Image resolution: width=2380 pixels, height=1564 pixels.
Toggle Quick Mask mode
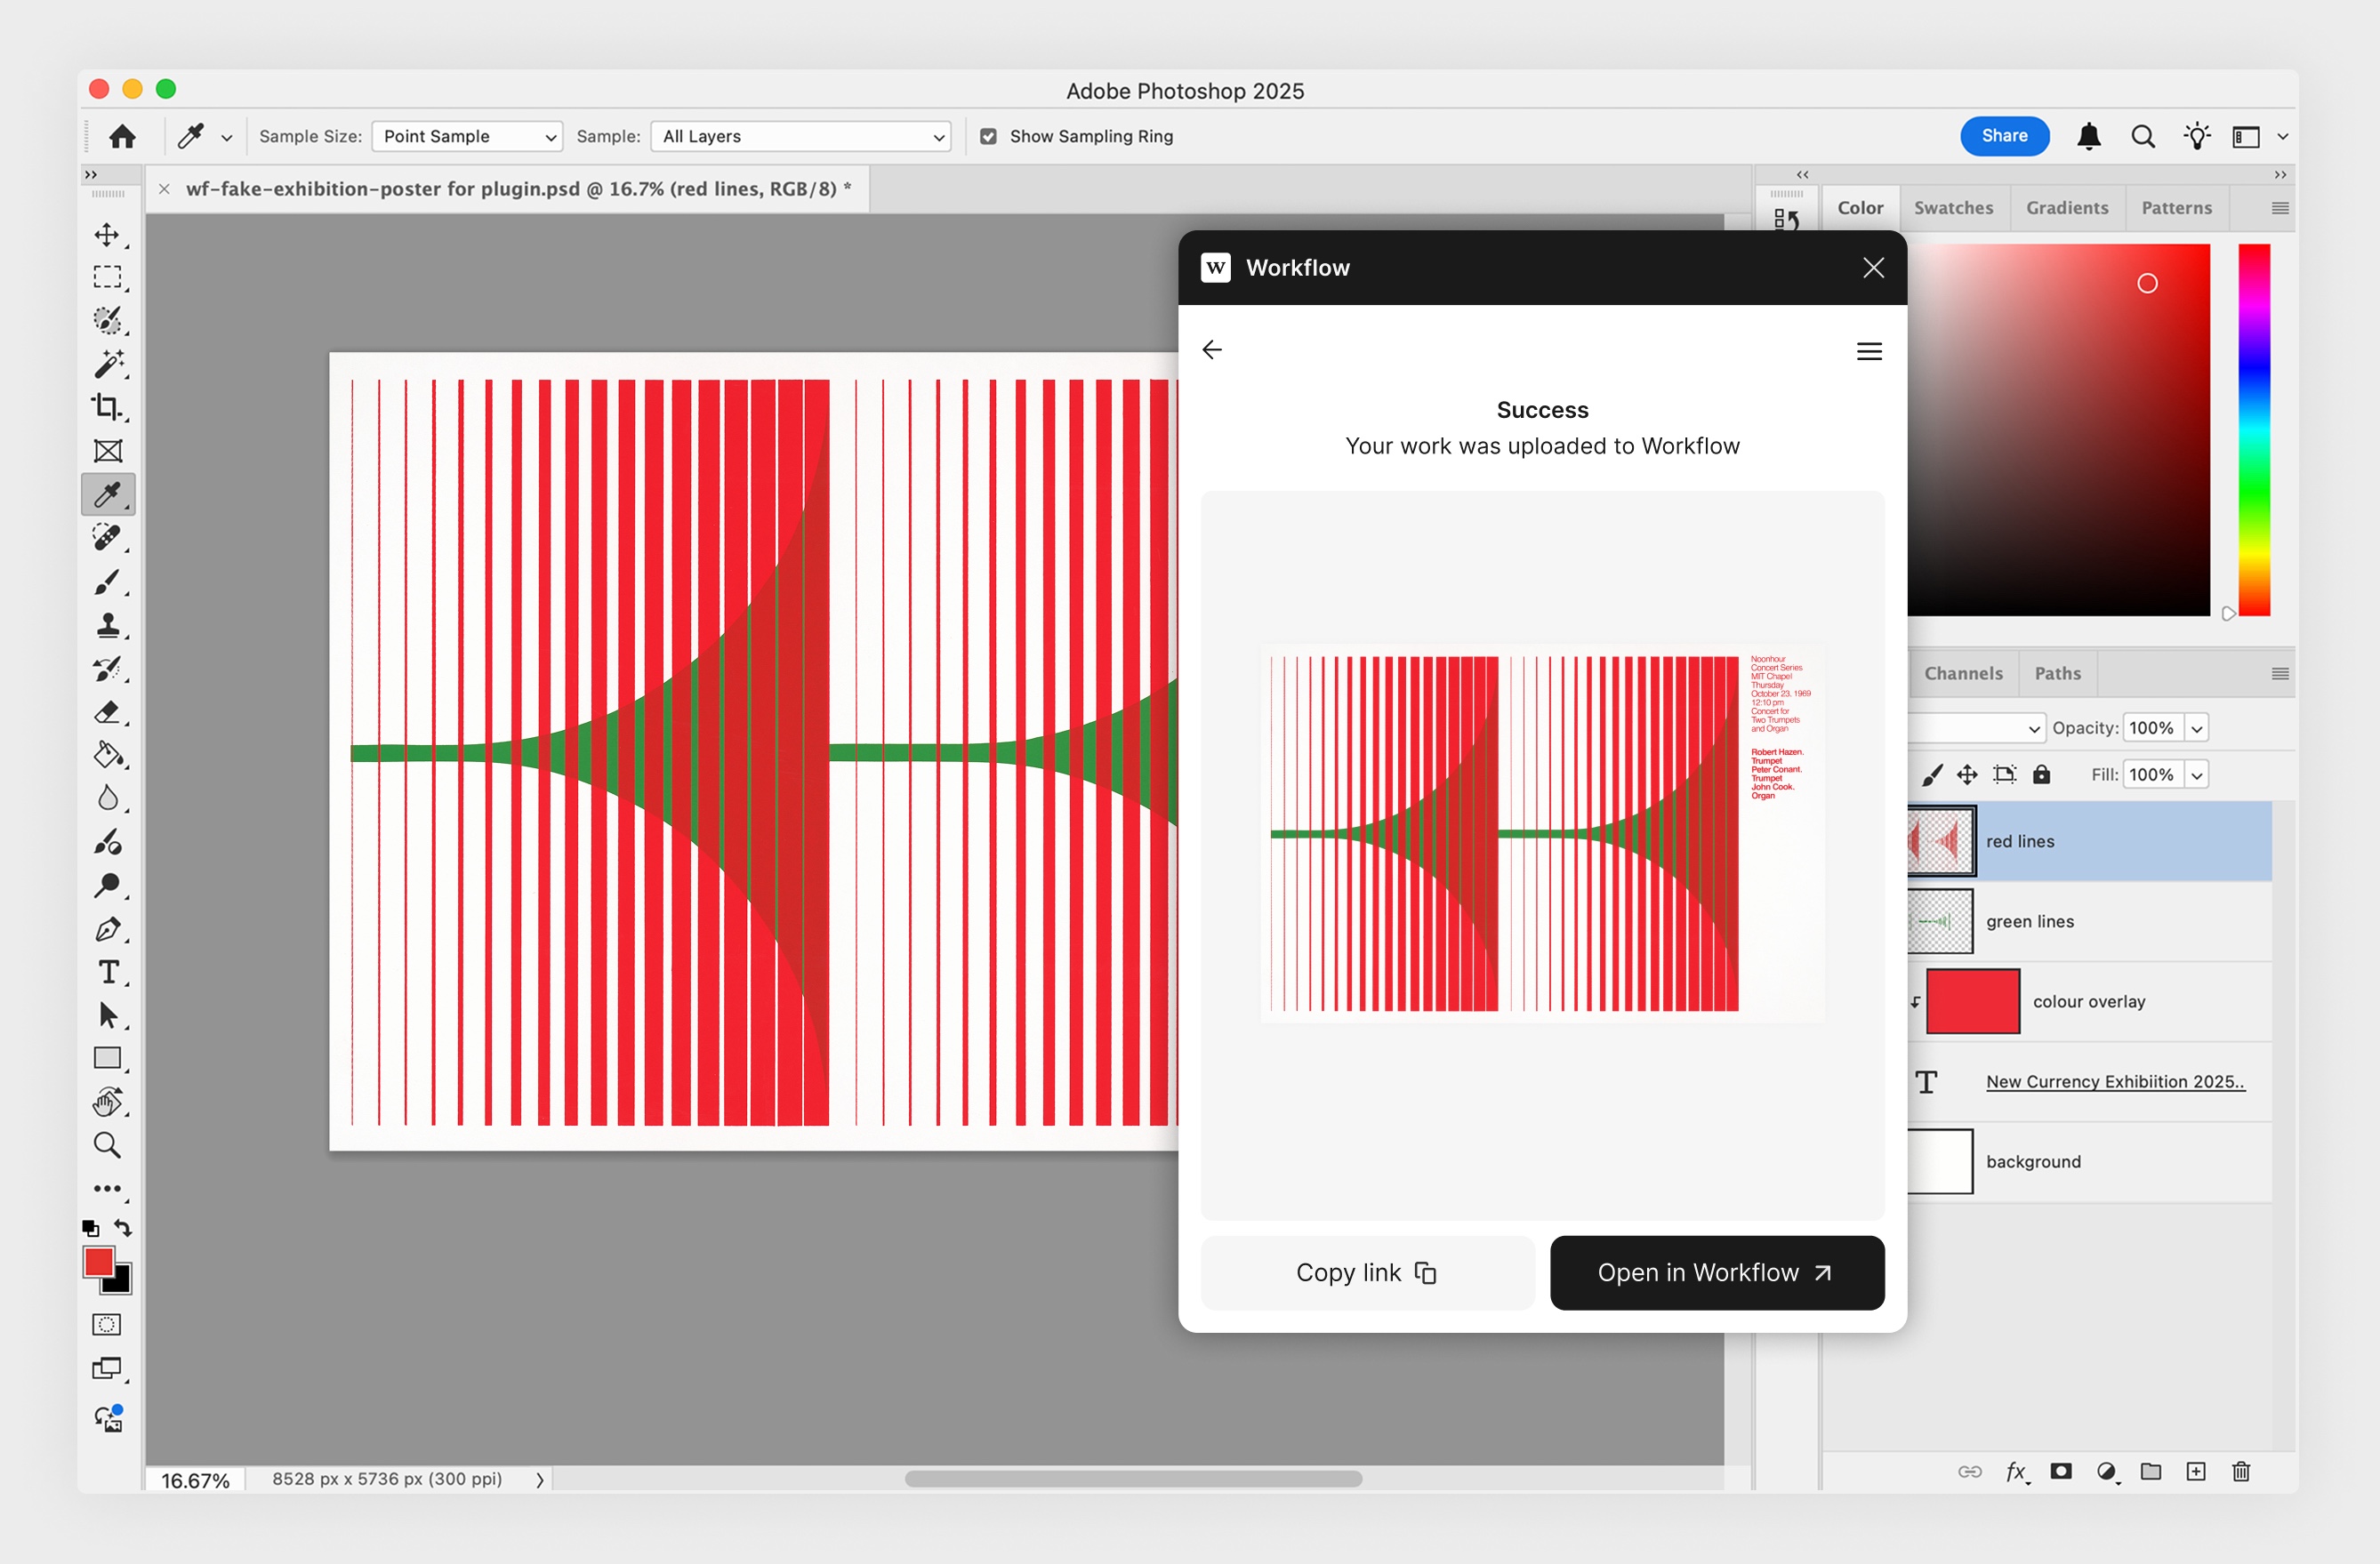pos(107,1325)
